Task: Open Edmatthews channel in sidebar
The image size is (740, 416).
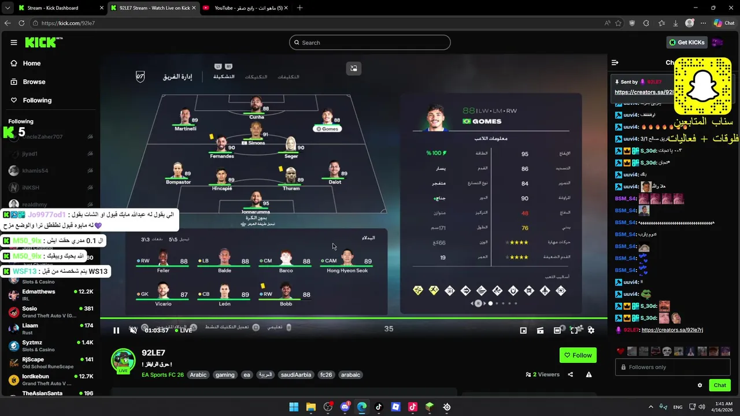Action: (x=50, y=295)
